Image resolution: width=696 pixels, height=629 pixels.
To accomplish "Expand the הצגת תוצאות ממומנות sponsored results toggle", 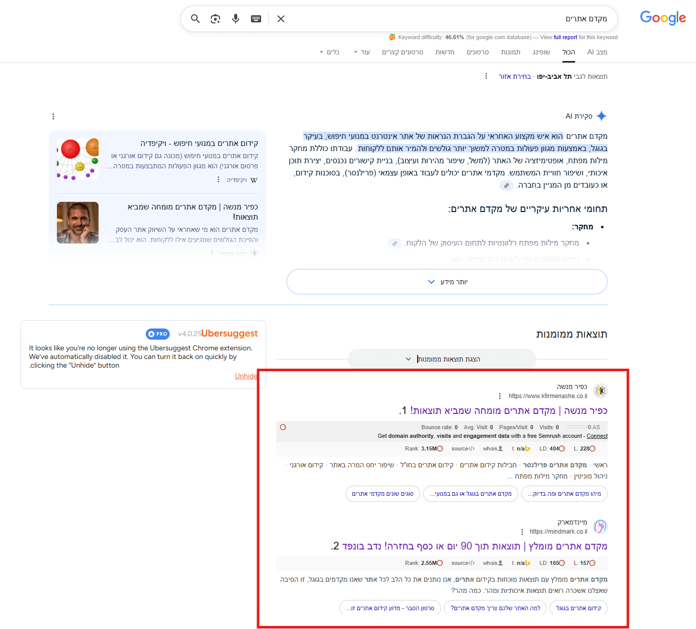I will [x=442, y=359].
